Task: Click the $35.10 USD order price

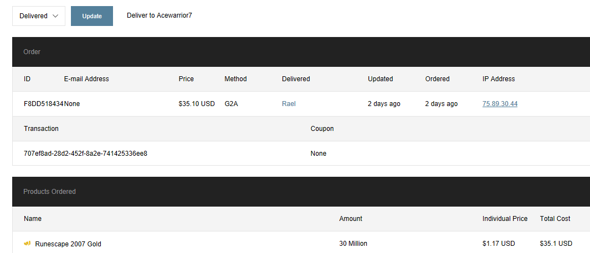Action: point(197,104)
